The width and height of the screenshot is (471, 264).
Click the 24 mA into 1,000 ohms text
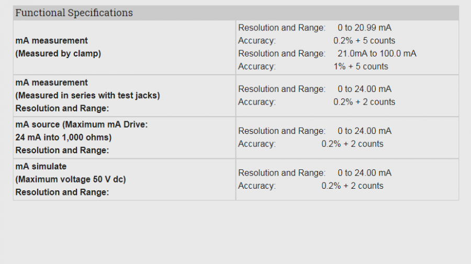(x=63, y=137)
